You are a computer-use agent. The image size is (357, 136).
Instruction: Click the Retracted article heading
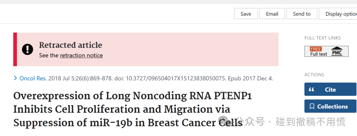[x=71, y=45]
